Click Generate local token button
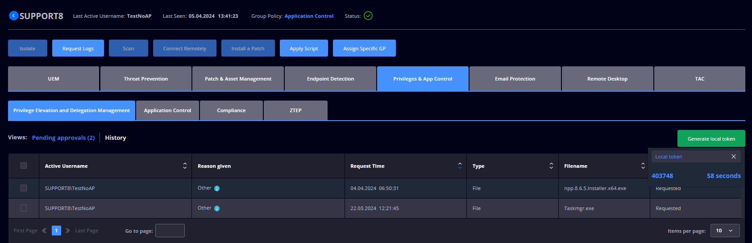 pos(711,138)
